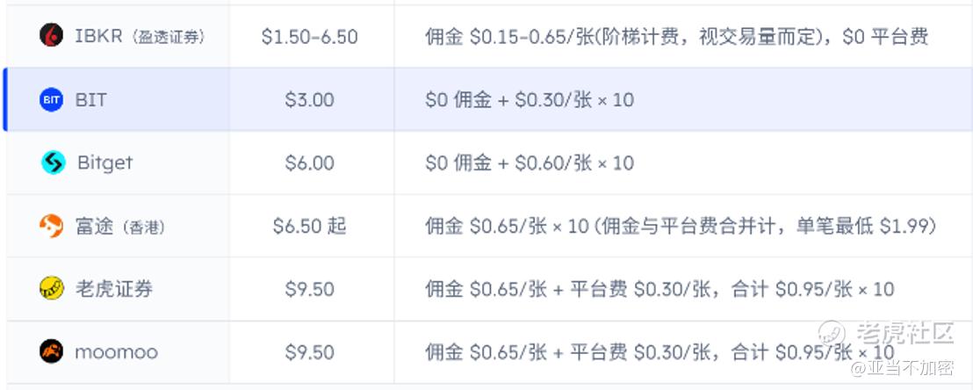Select the highlighted BIT row name
Screen dimensions: 973x390
pos(90,99)
